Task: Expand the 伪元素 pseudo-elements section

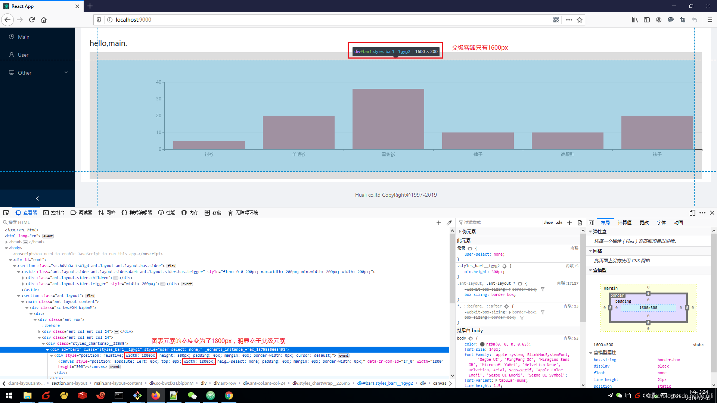Action: click(460, 232)
